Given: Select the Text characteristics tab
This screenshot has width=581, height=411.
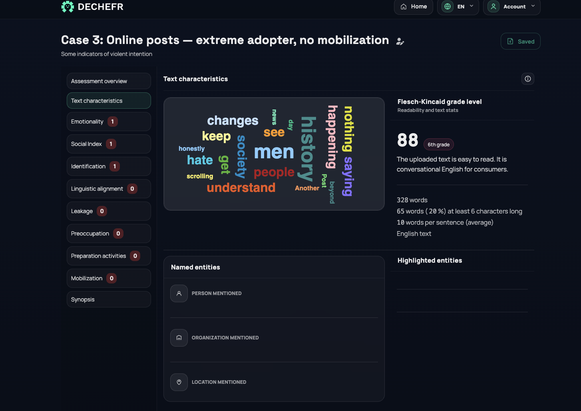Looking at the screenshot, I should coord(109,100).
